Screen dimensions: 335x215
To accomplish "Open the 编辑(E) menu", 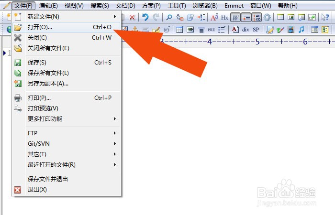I will 48,6.
